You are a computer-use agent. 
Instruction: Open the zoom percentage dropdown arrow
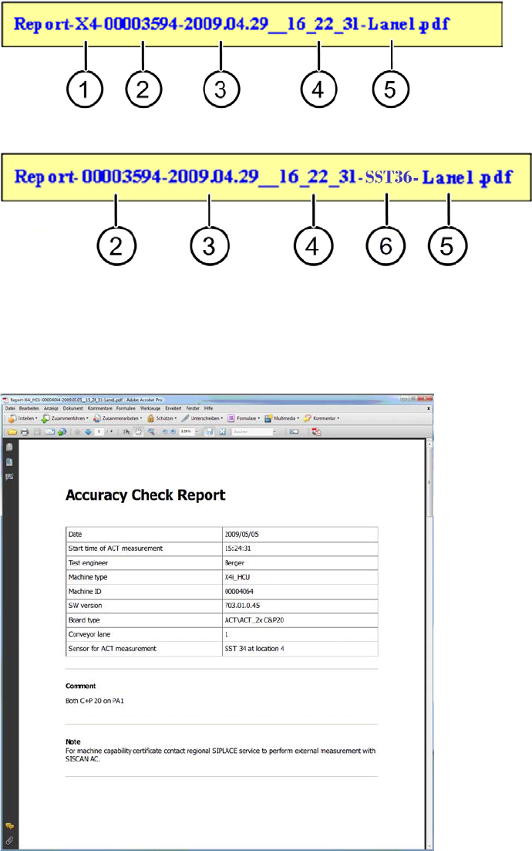tap(197, 432)
